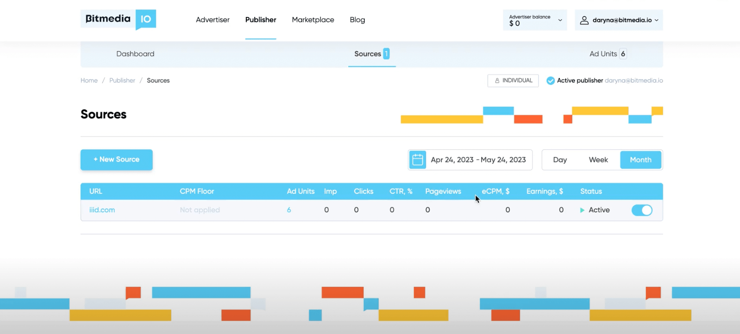Open the calendar date picker icon

(x=417, y=160)
